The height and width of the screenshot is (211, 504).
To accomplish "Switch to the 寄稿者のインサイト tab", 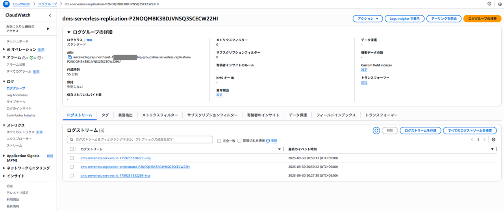I will pos(263,115).
